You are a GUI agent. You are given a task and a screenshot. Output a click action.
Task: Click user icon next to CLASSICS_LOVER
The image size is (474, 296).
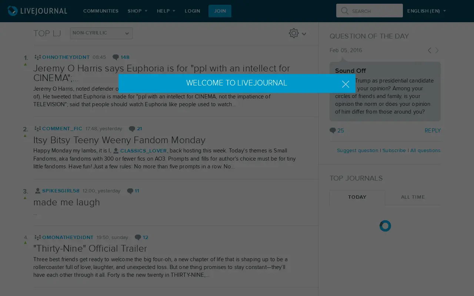[116, 151]
